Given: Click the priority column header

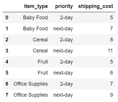Looking at the screenshot, I should [x=64, y=7].
